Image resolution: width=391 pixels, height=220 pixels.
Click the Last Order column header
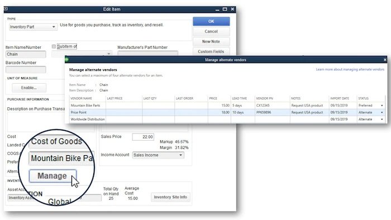[x=191, y=98]
